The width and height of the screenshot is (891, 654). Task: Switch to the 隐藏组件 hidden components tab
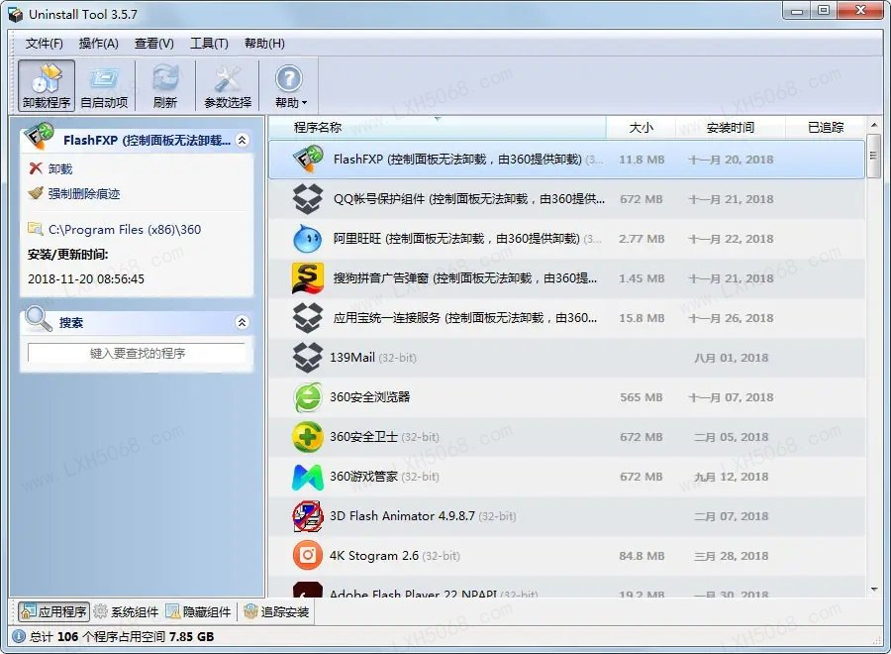(198, 612)
